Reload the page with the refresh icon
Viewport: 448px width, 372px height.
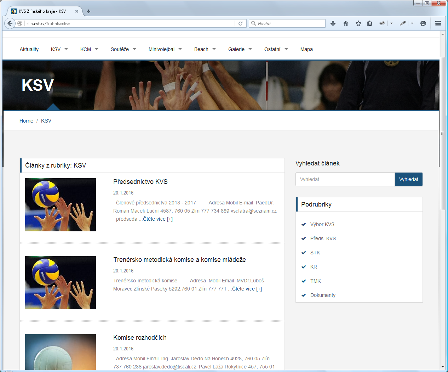(x=240, y=23)
